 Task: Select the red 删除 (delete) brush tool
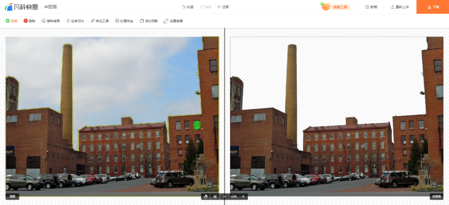30,21
